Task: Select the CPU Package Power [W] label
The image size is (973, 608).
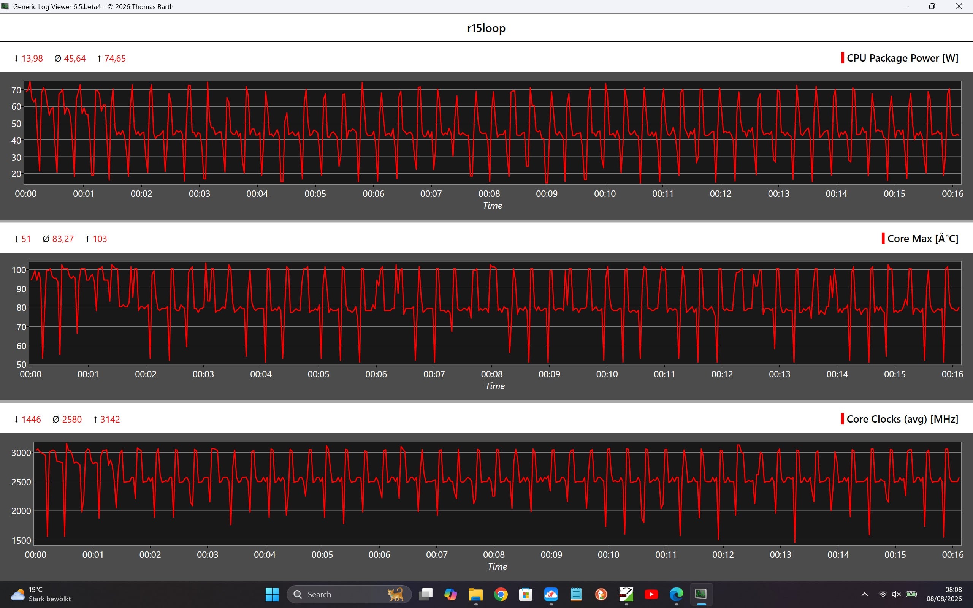Action: click(x=902, y=58)
